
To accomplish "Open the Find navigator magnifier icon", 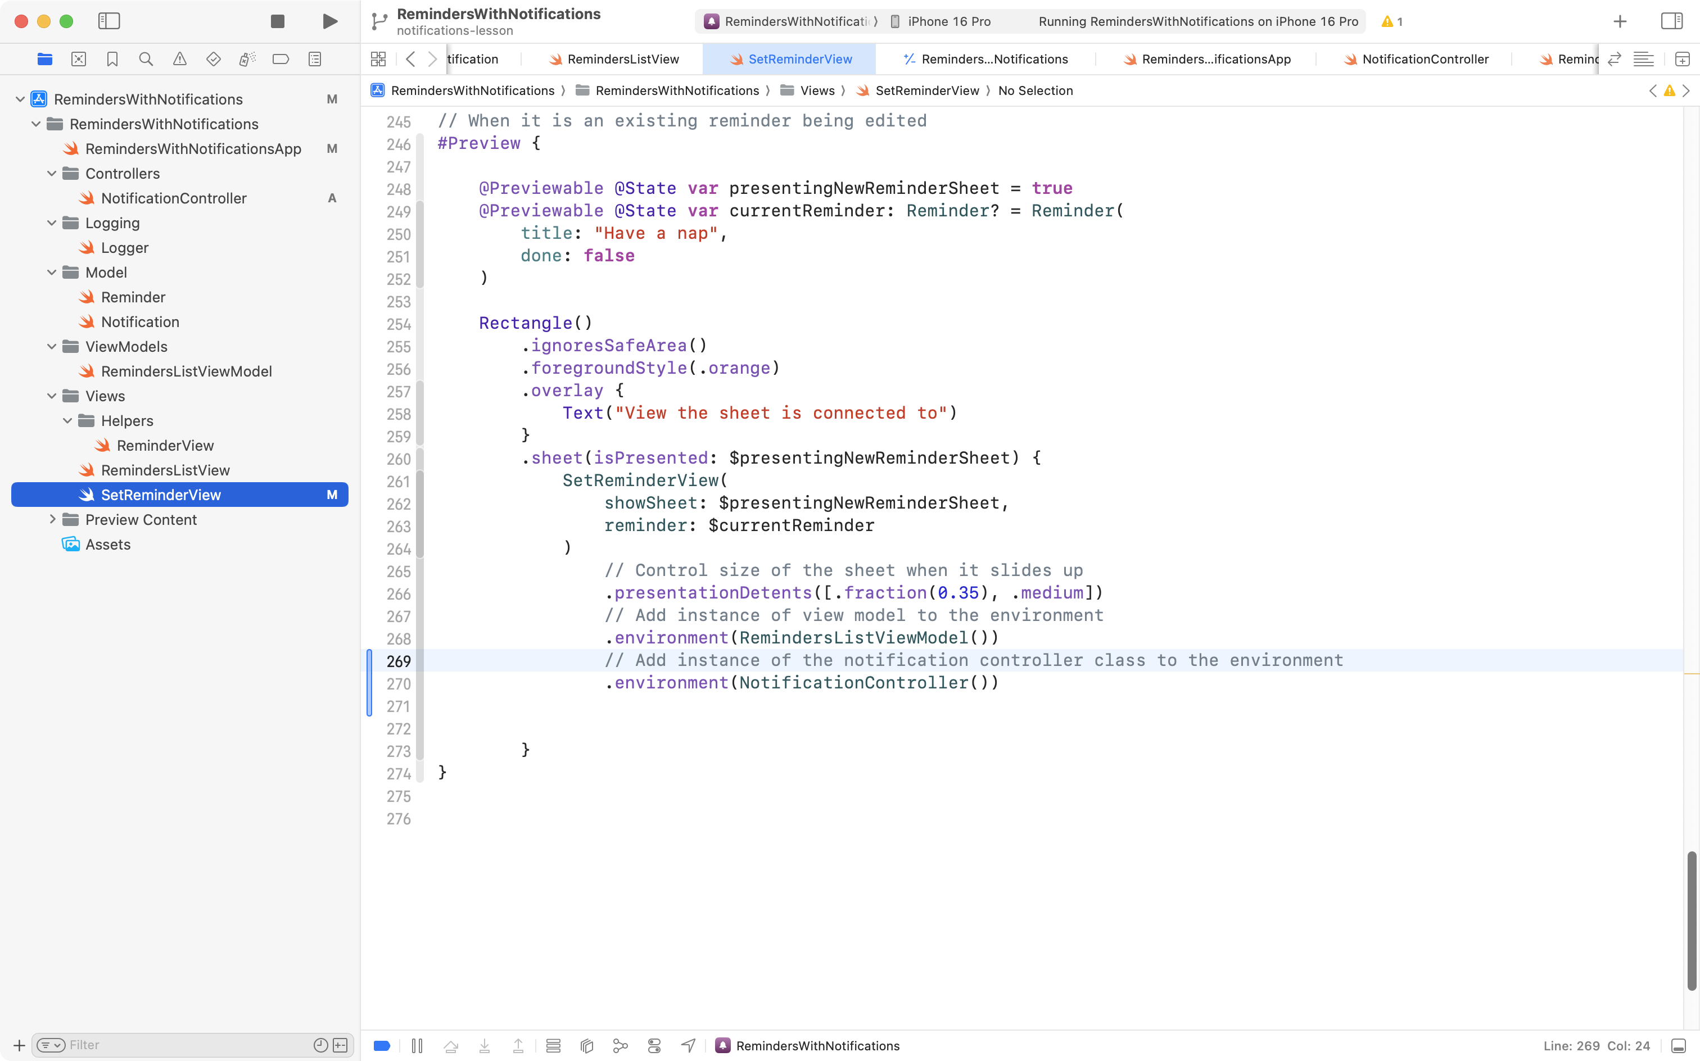I will click(x=146, y=59).
